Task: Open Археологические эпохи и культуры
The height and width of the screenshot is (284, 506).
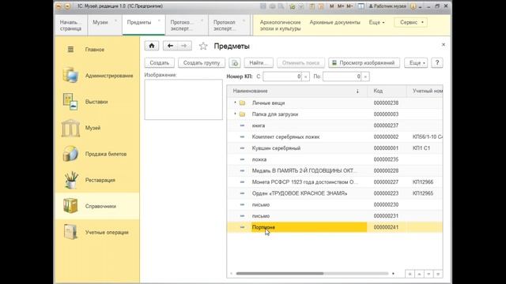Action: (x=280, y=25)
